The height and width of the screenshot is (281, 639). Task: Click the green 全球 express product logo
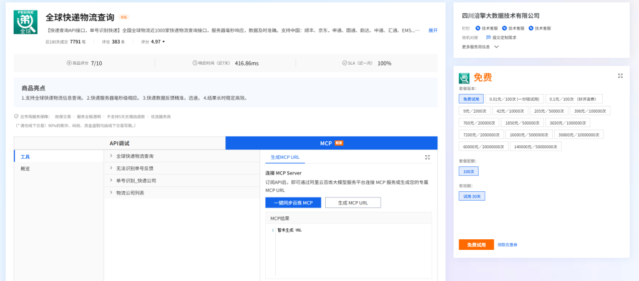(25, 22)
